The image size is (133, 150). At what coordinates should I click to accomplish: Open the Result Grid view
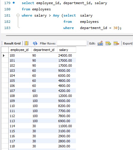[x=12, y=43]
